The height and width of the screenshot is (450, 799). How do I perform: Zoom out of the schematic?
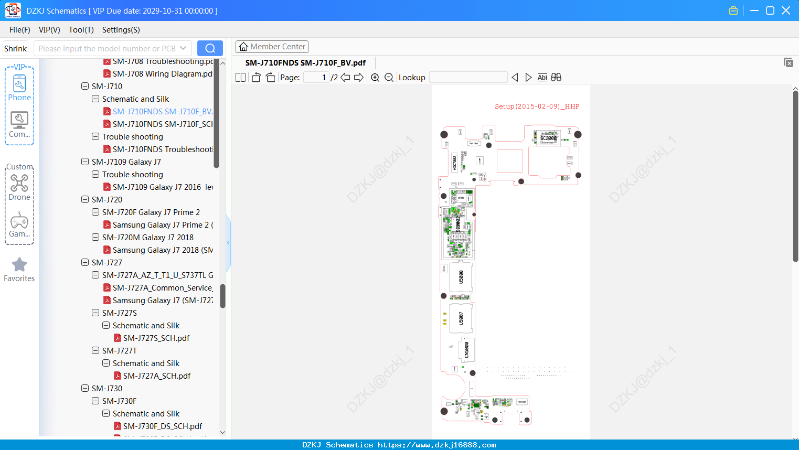[x=389, y=78]
